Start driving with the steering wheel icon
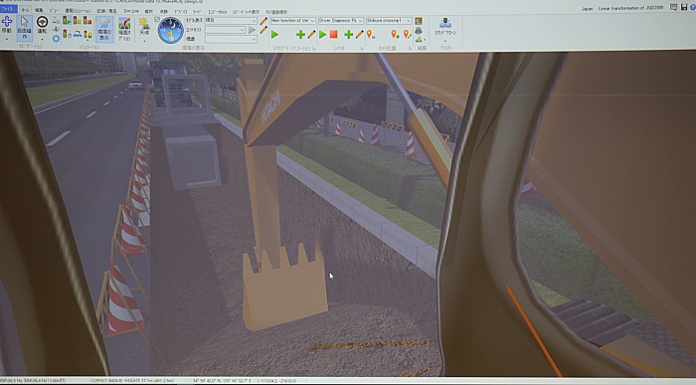The height and width of the screenshot is (385, 696). 42,26
